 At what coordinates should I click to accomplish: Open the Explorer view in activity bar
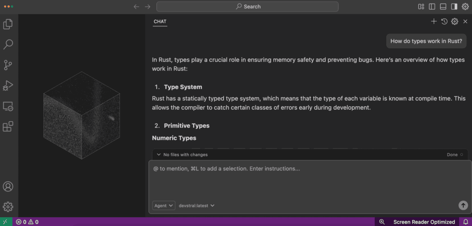[x=8, y=24]
